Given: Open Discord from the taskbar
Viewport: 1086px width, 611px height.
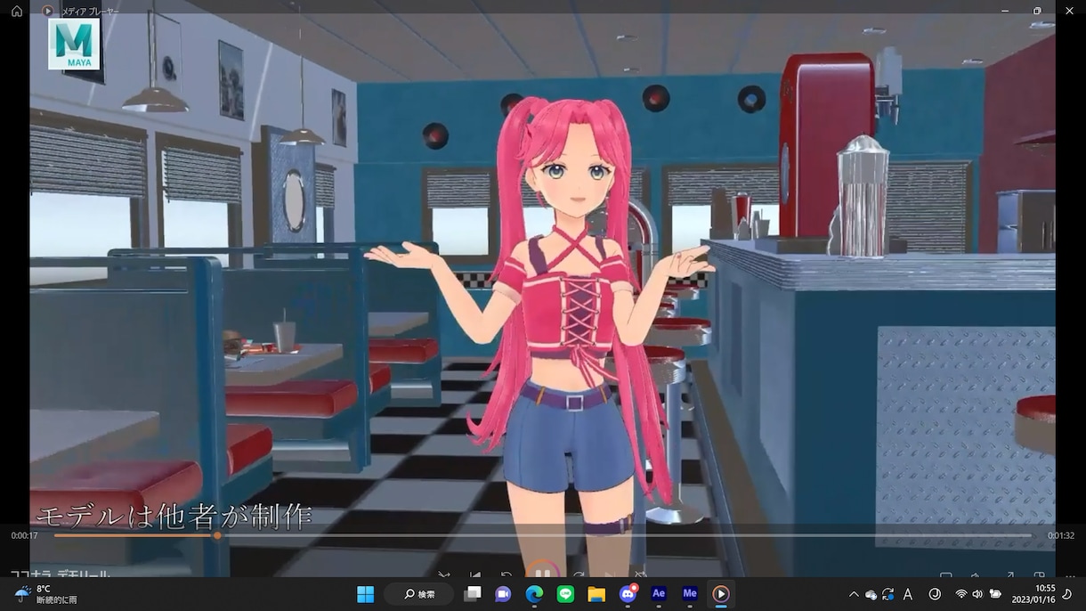Looking at the screenshot, I should (628, 593).
